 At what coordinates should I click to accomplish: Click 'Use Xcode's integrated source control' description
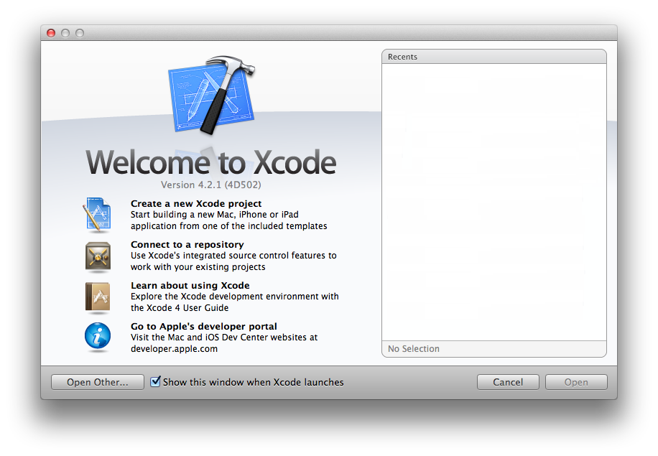(233, 261)
